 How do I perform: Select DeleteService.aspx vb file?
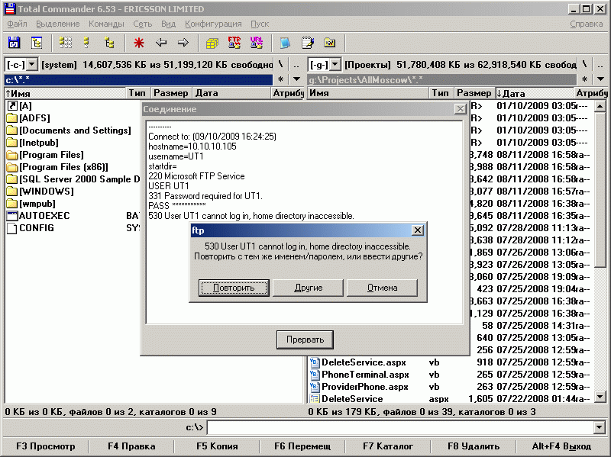click(x=357, y=362)
